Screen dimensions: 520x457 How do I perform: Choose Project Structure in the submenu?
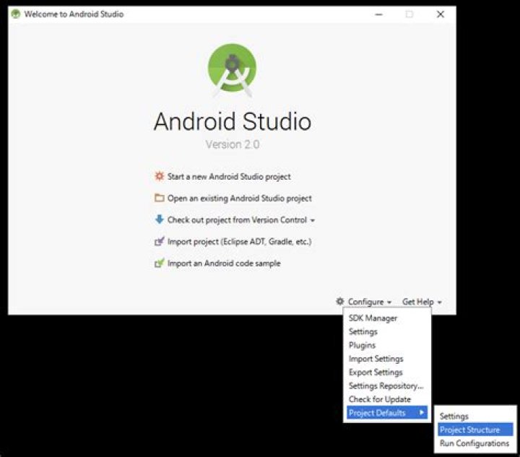[469, 430]
